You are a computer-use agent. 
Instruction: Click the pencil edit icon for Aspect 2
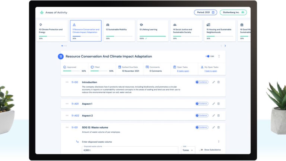214,116
